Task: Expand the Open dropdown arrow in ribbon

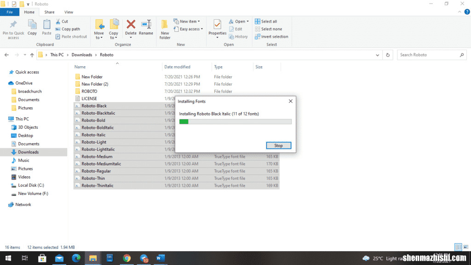Action: tap(247, 22)
